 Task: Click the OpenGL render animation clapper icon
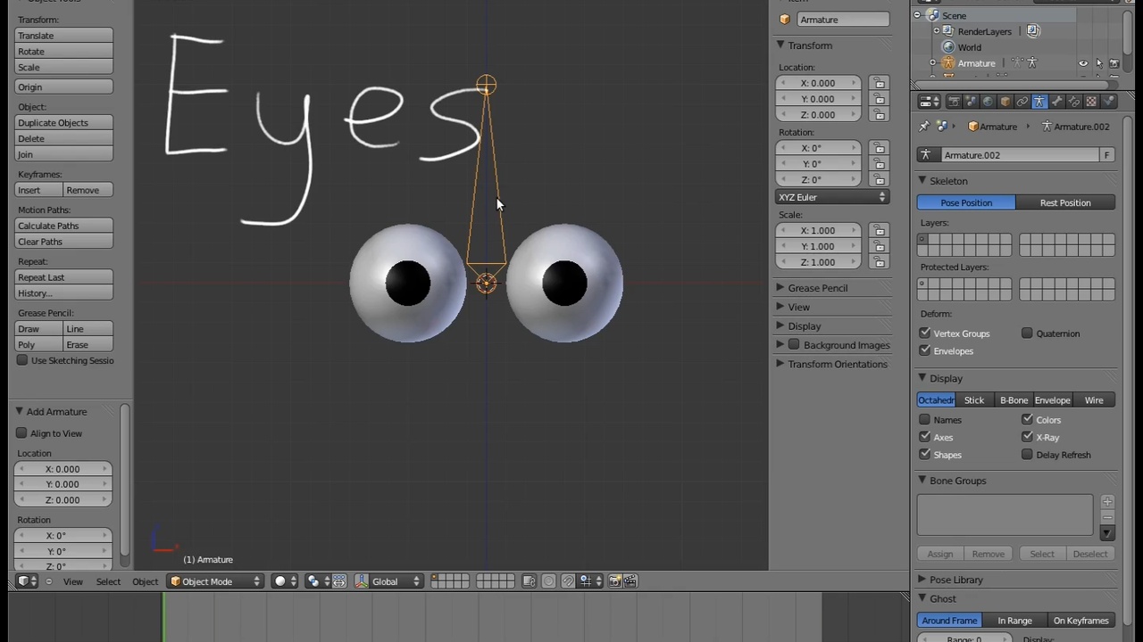(x=630, y=581)
